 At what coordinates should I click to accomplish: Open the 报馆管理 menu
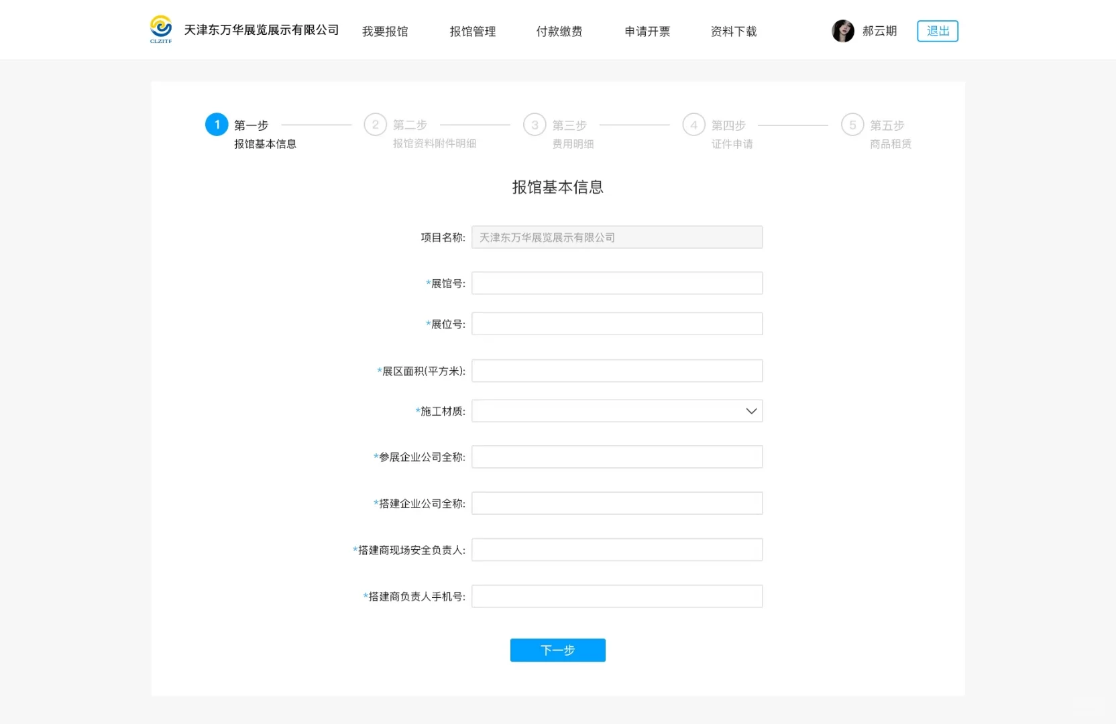[472, 31]
